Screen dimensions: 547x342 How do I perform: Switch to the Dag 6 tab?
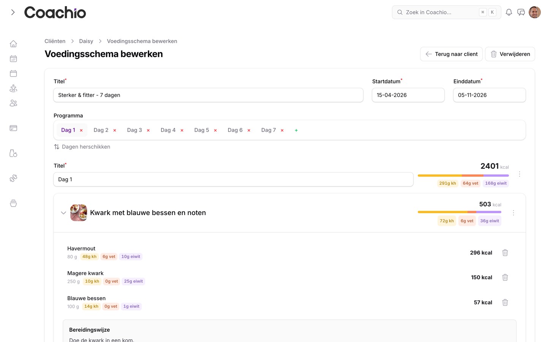pyautogui.click(x=235, y=130)
